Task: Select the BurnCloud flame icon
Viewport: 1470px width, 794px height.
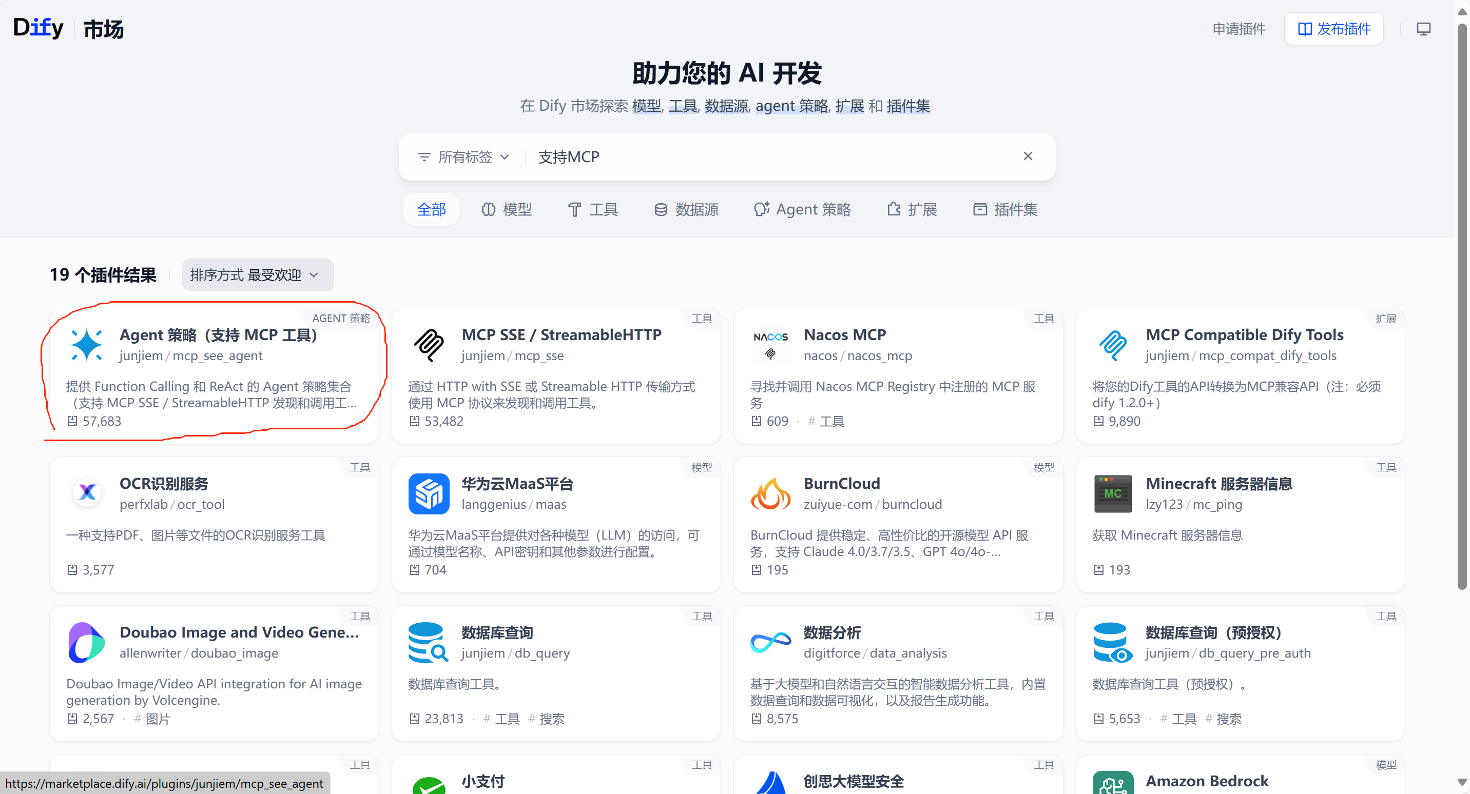Action: tap(770, 493)
